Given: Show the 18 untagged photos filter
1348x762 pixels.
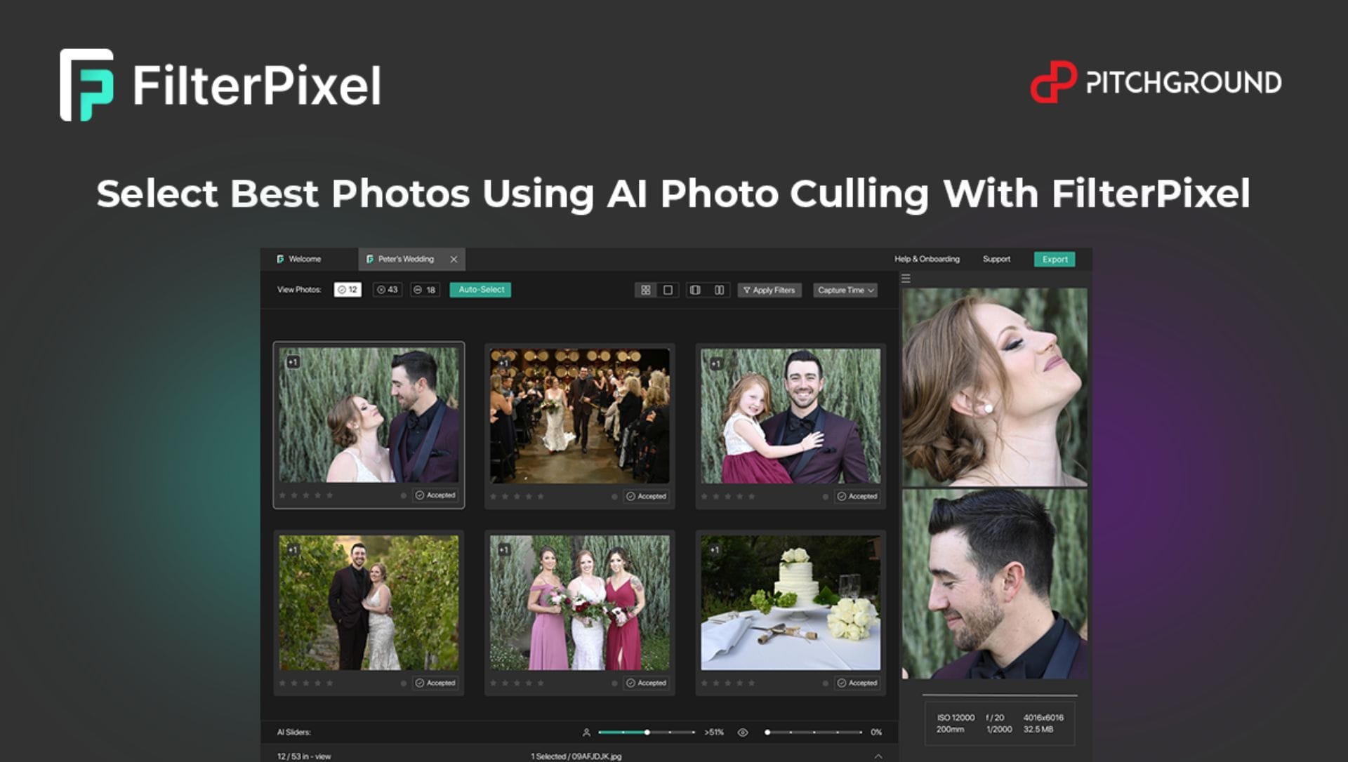Looking at the screenshot, I should (x=425, y=290).
